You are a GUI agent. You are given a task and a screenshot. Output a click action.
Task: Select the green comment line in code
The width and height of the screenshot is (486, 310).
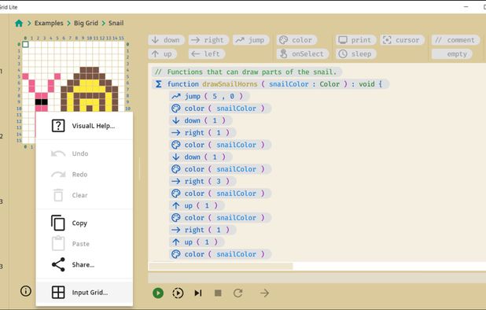coord(247,72)
